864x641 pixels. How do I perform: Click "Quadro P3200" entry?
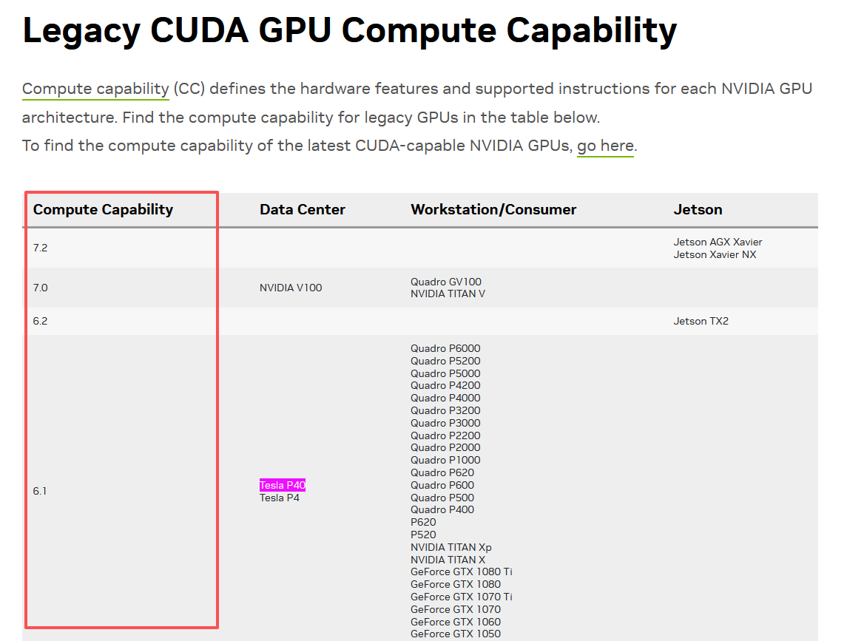point(445,410)
